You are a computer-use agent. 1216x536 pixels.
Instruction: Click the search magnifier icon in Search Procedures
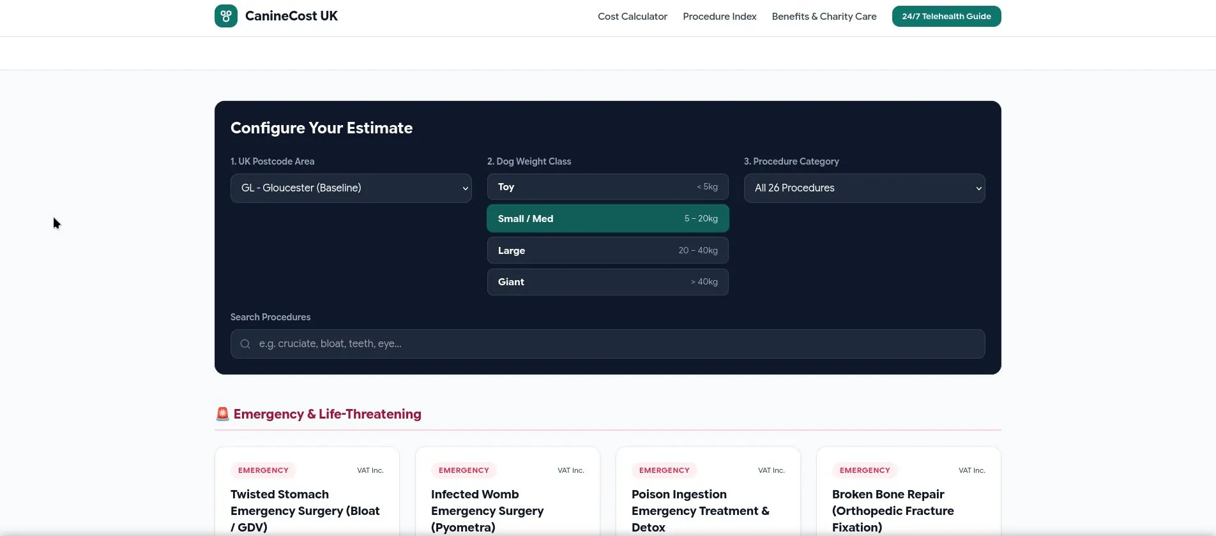[245, 344]
